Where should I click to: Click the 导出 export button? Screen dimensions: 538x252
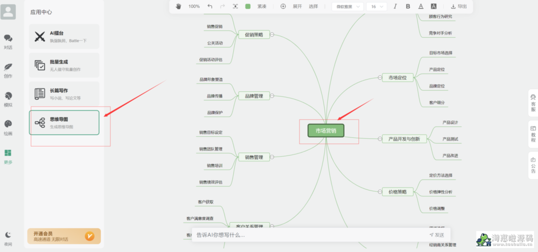point(459,6)
